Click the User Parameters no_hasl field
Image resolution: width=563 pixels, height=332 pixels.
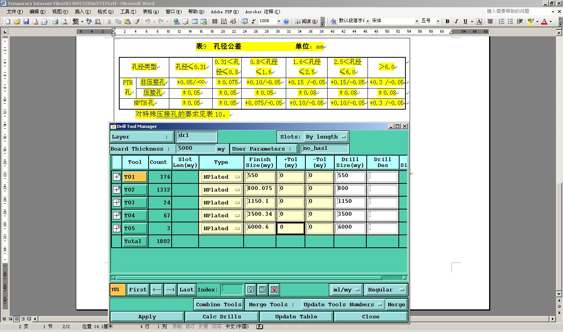pyautogui.click(x=325, y=149)
